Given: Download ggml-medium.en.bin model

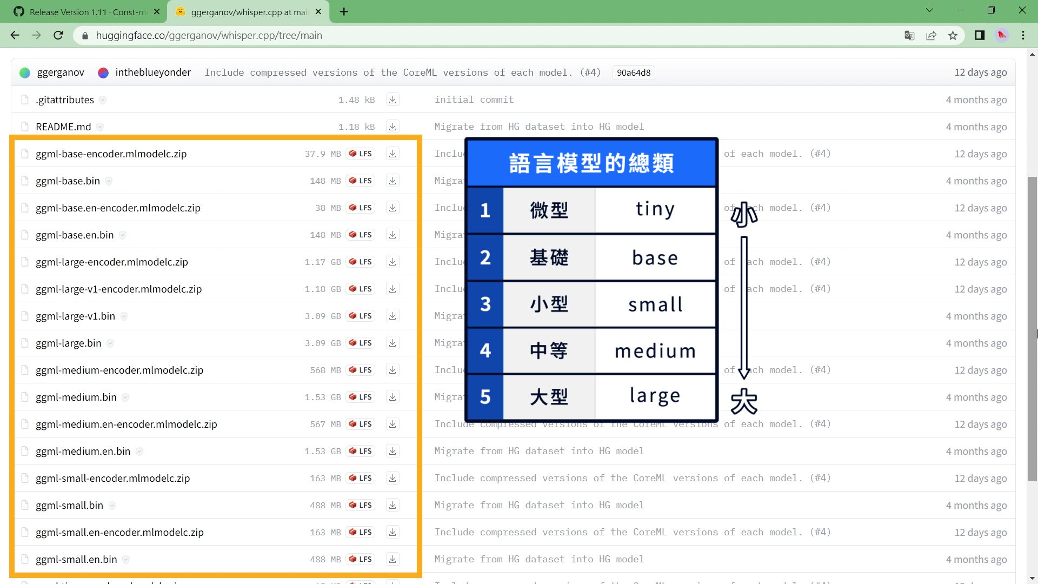Looking at the screenshot, I should pos(392,451).
